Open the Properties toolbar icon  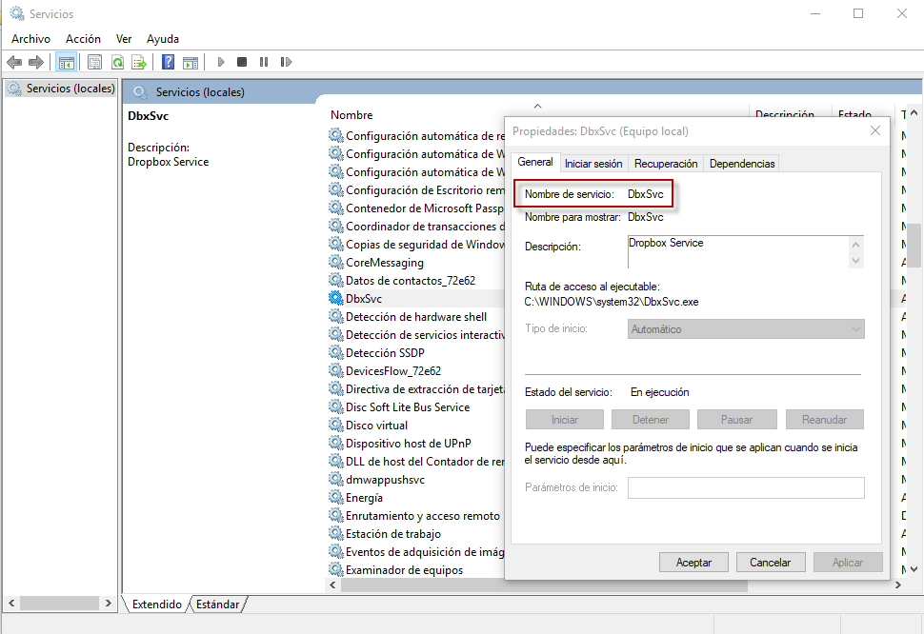click(x=94, y=62)
